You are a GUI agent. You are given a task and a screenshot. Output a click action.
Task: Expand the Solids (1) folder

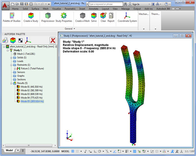click(11, 58)
